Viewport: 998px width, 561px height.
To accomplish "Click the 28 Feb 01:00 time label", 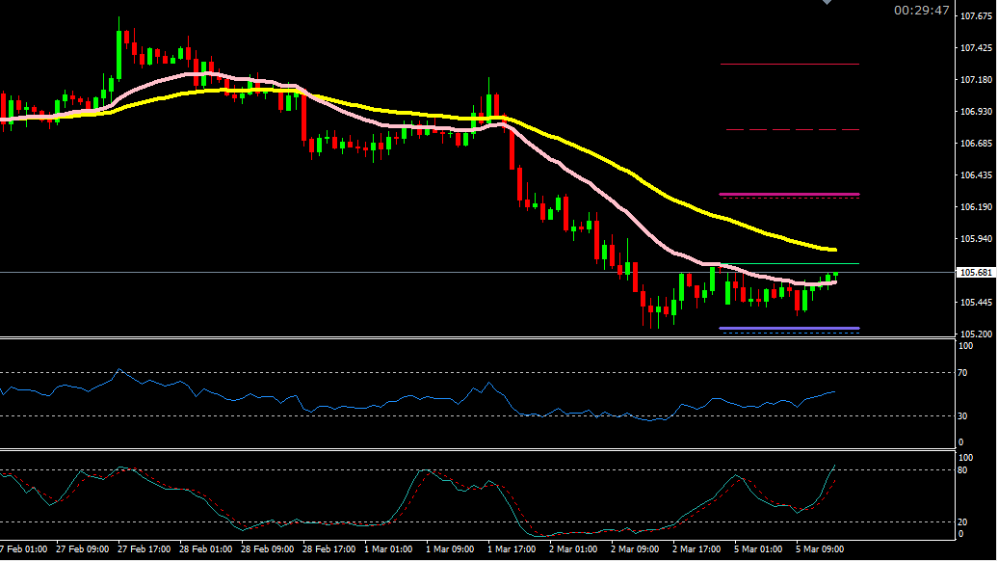I will (x=205, y=548).
